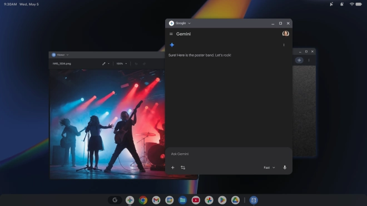Click the notifications bell in status area
The height and width of the screenshot is (206, 367).
point(342,4)
